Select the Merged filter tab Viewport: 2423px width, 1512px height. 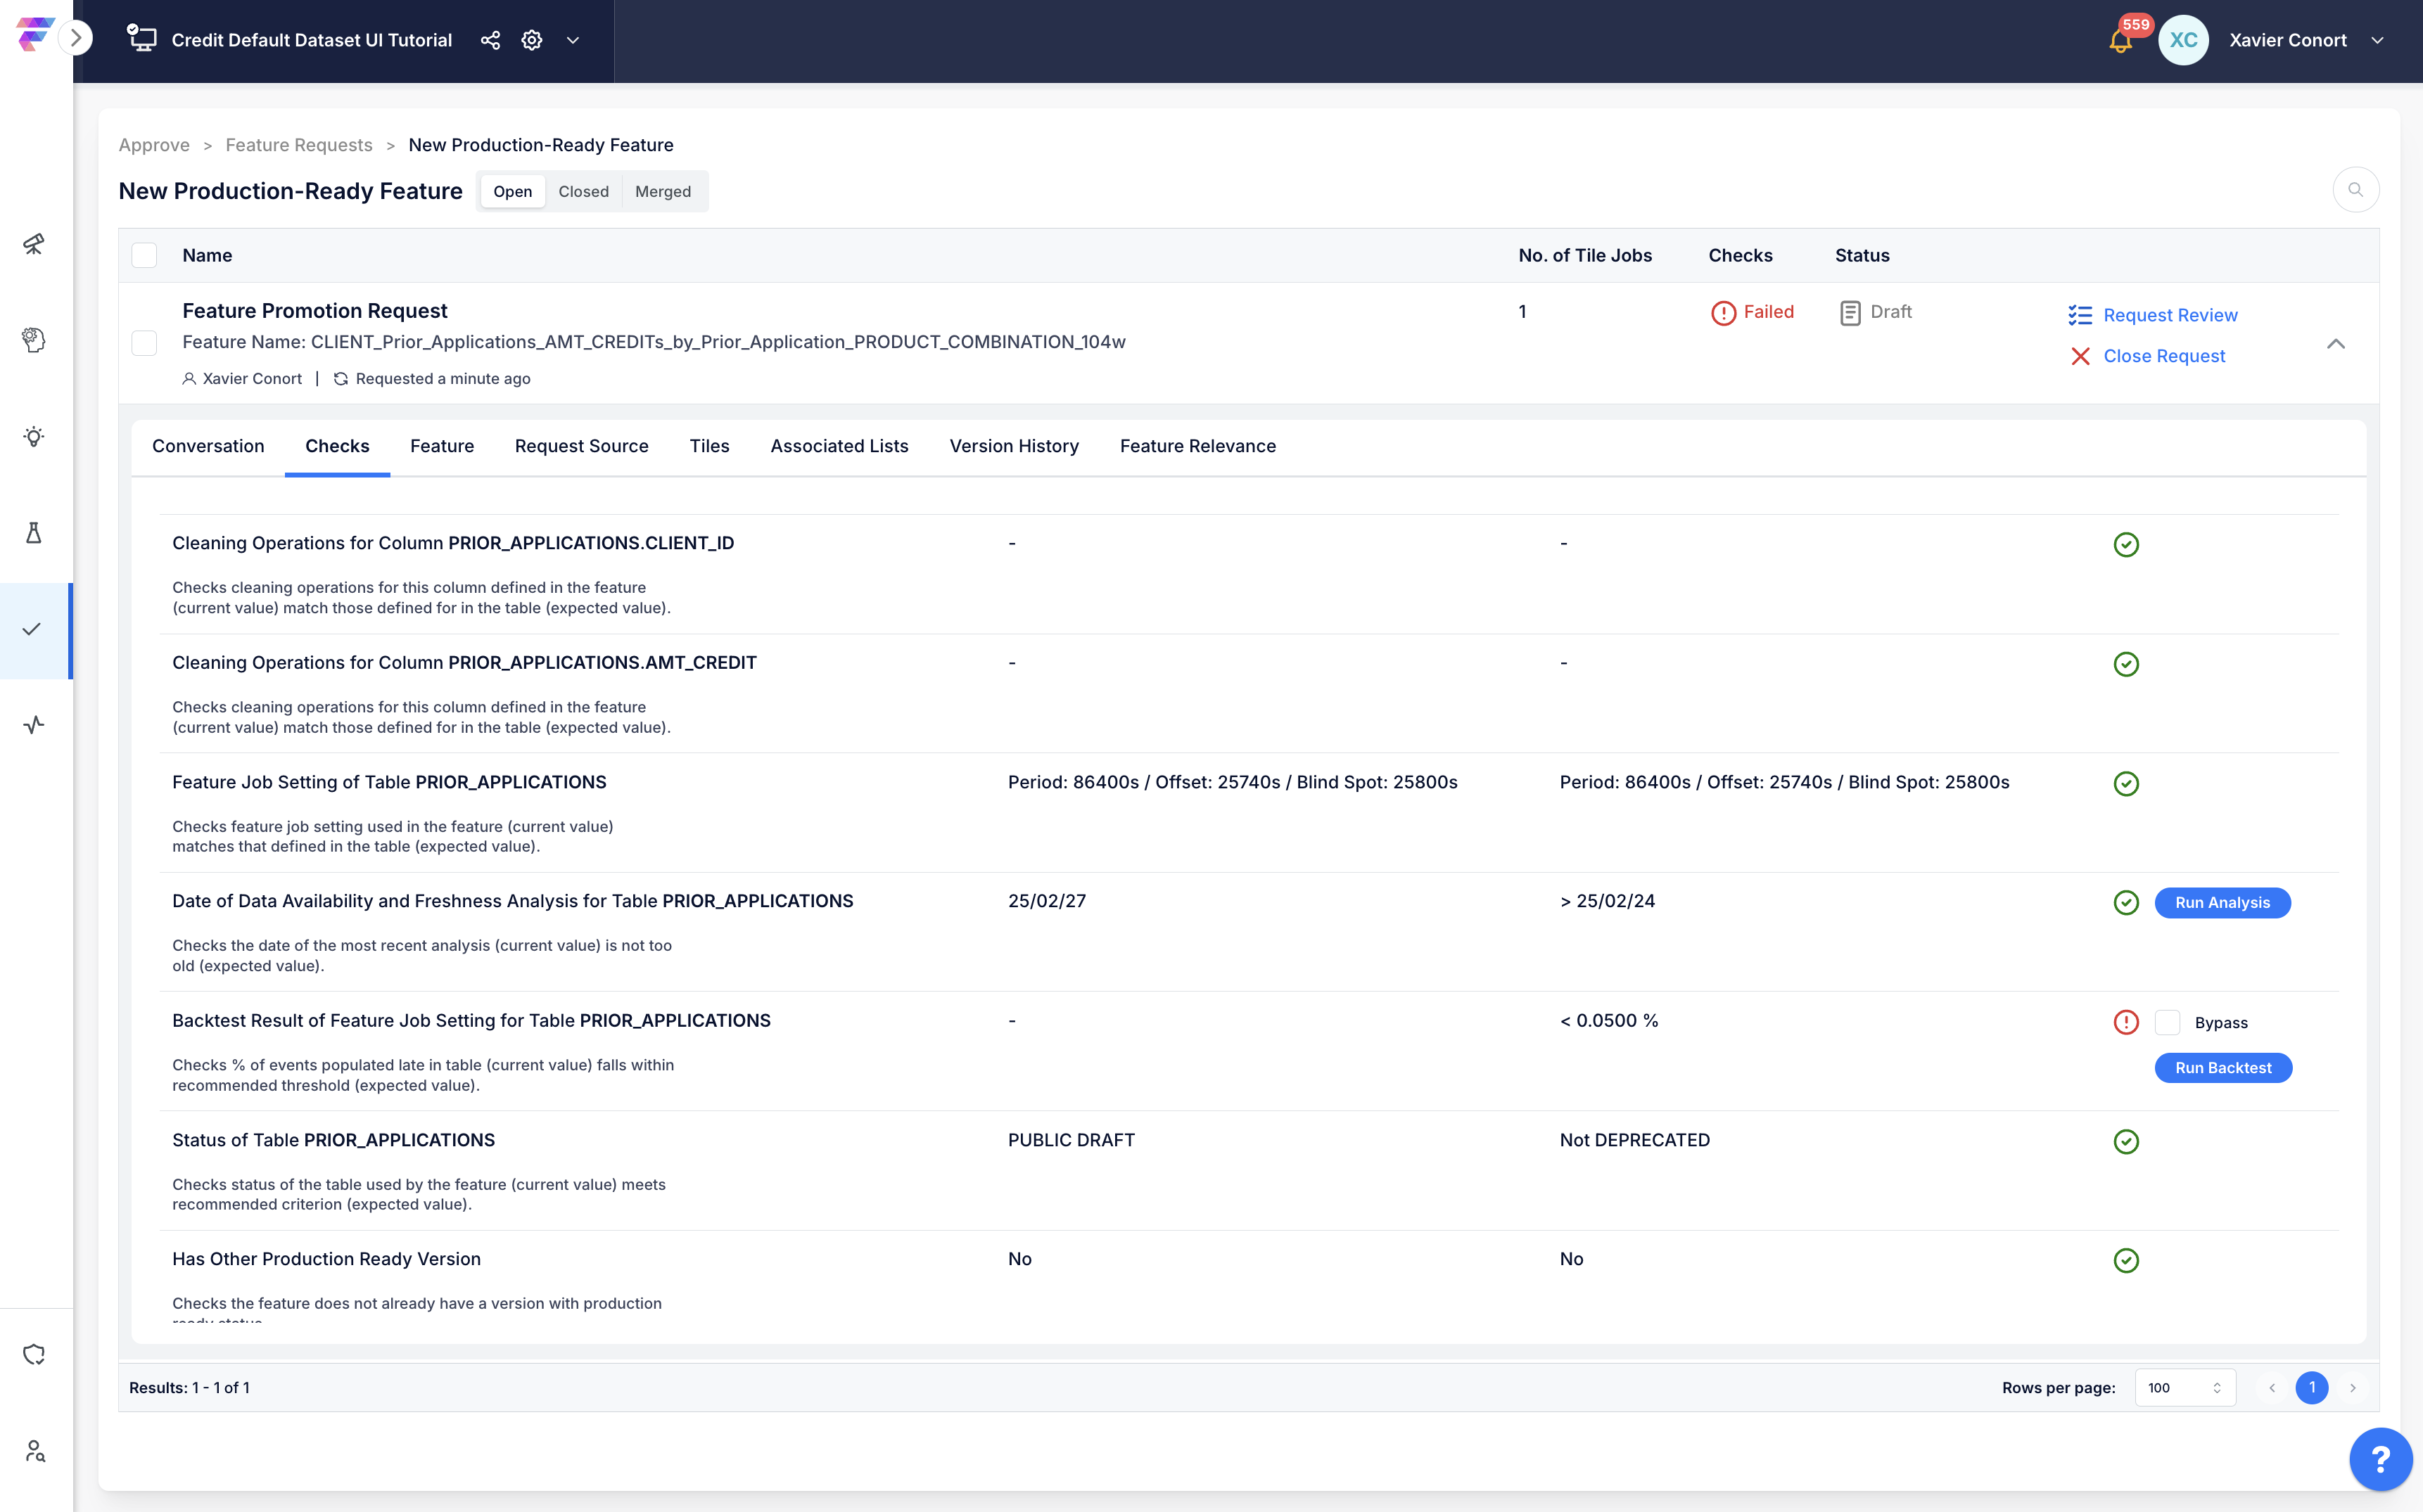click(662, 191)
